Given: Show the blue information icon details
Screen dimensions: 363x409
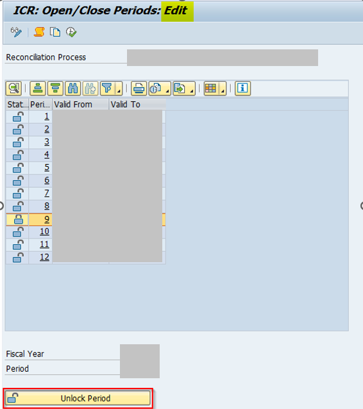Looking at the screenshot, I should click(242, 88).
